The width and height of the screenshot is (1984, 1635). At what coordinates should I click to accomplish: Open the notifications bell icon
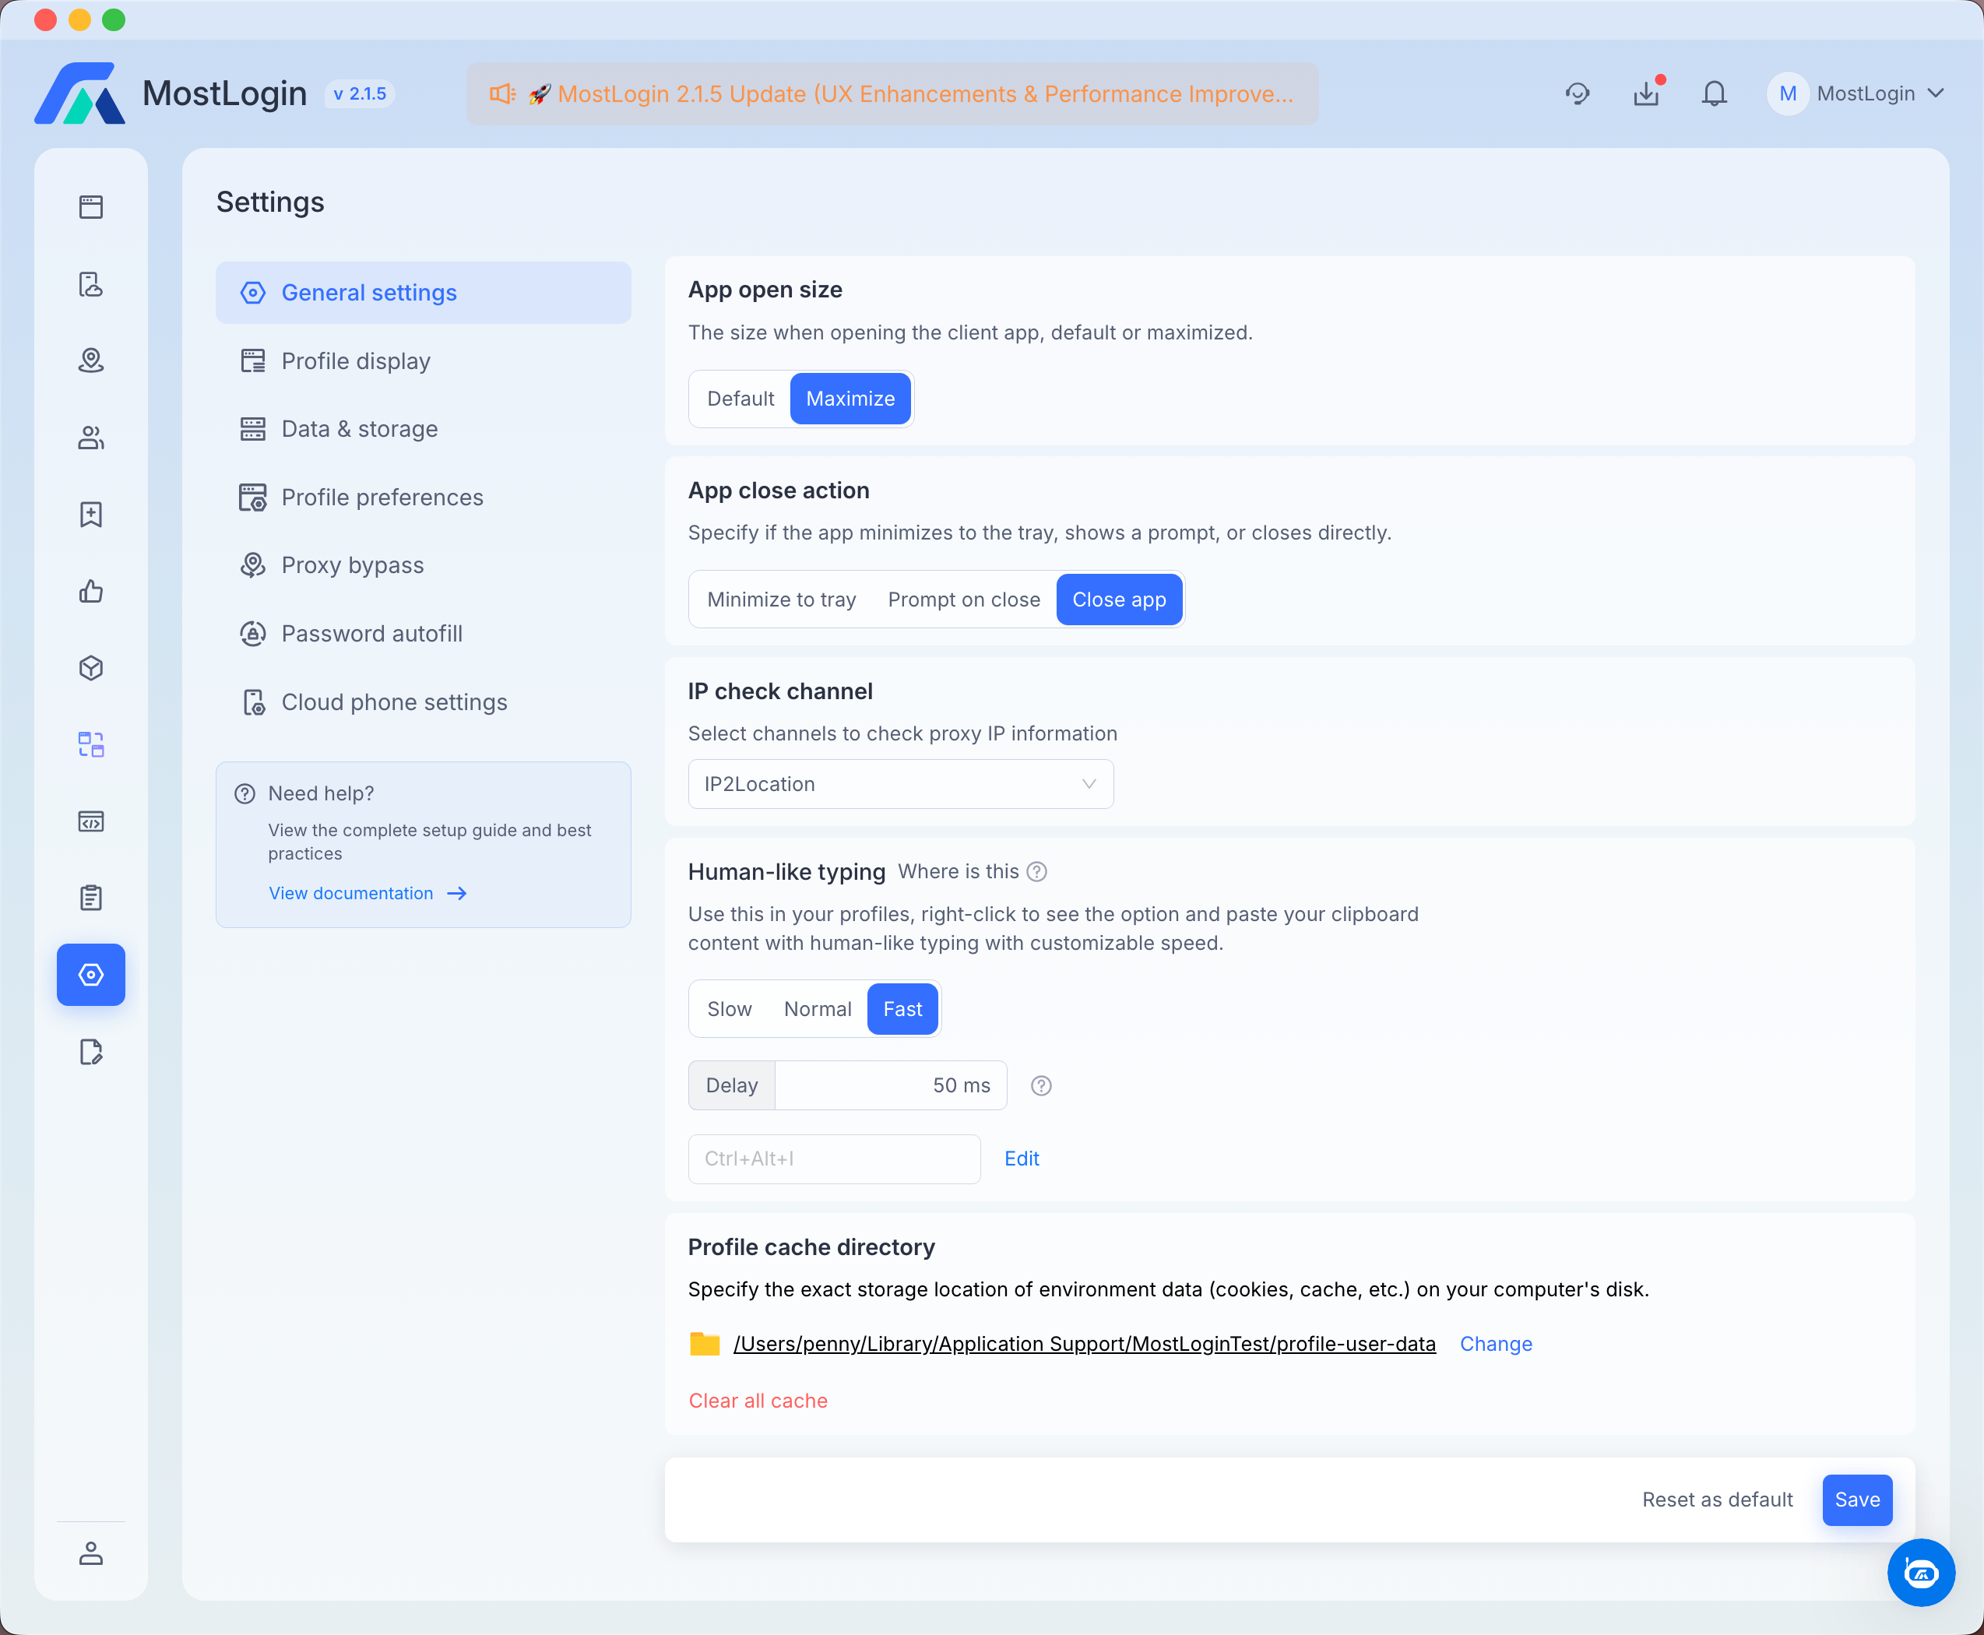(1715, 93)
